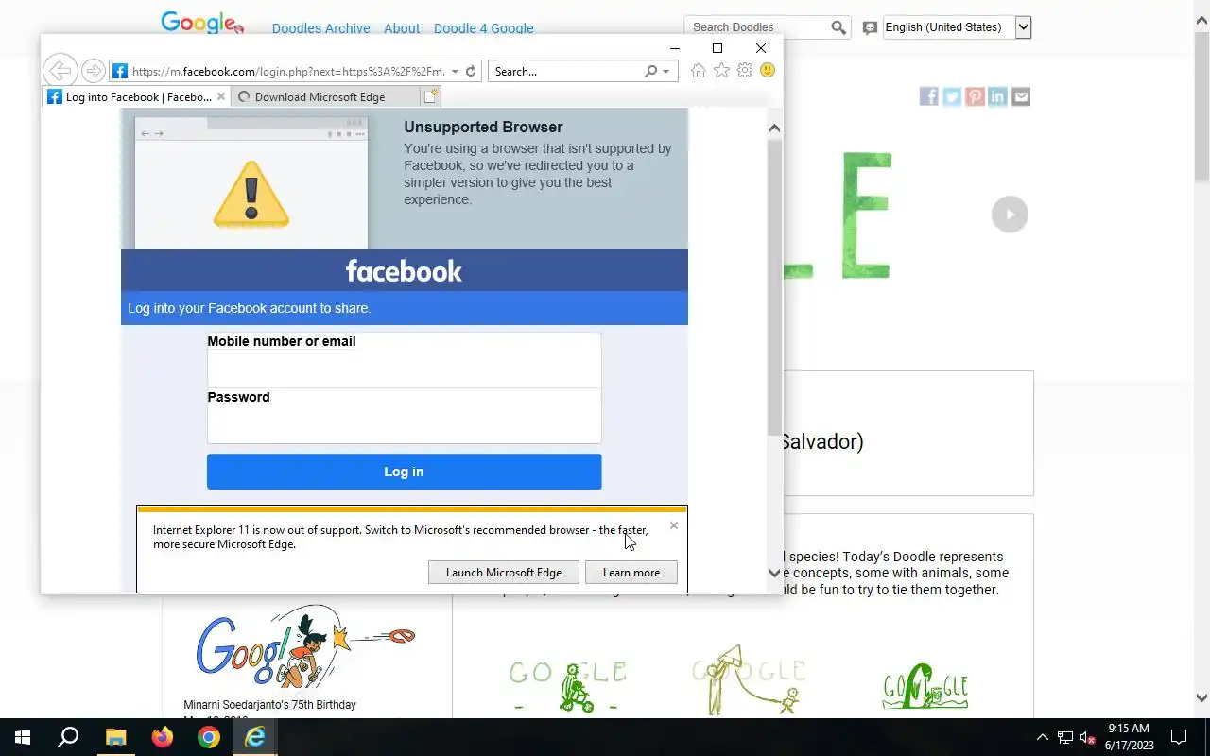The image size is (1210, 756).
Task: Show hidden system tray icons
Action: [x=1043, y=737]
